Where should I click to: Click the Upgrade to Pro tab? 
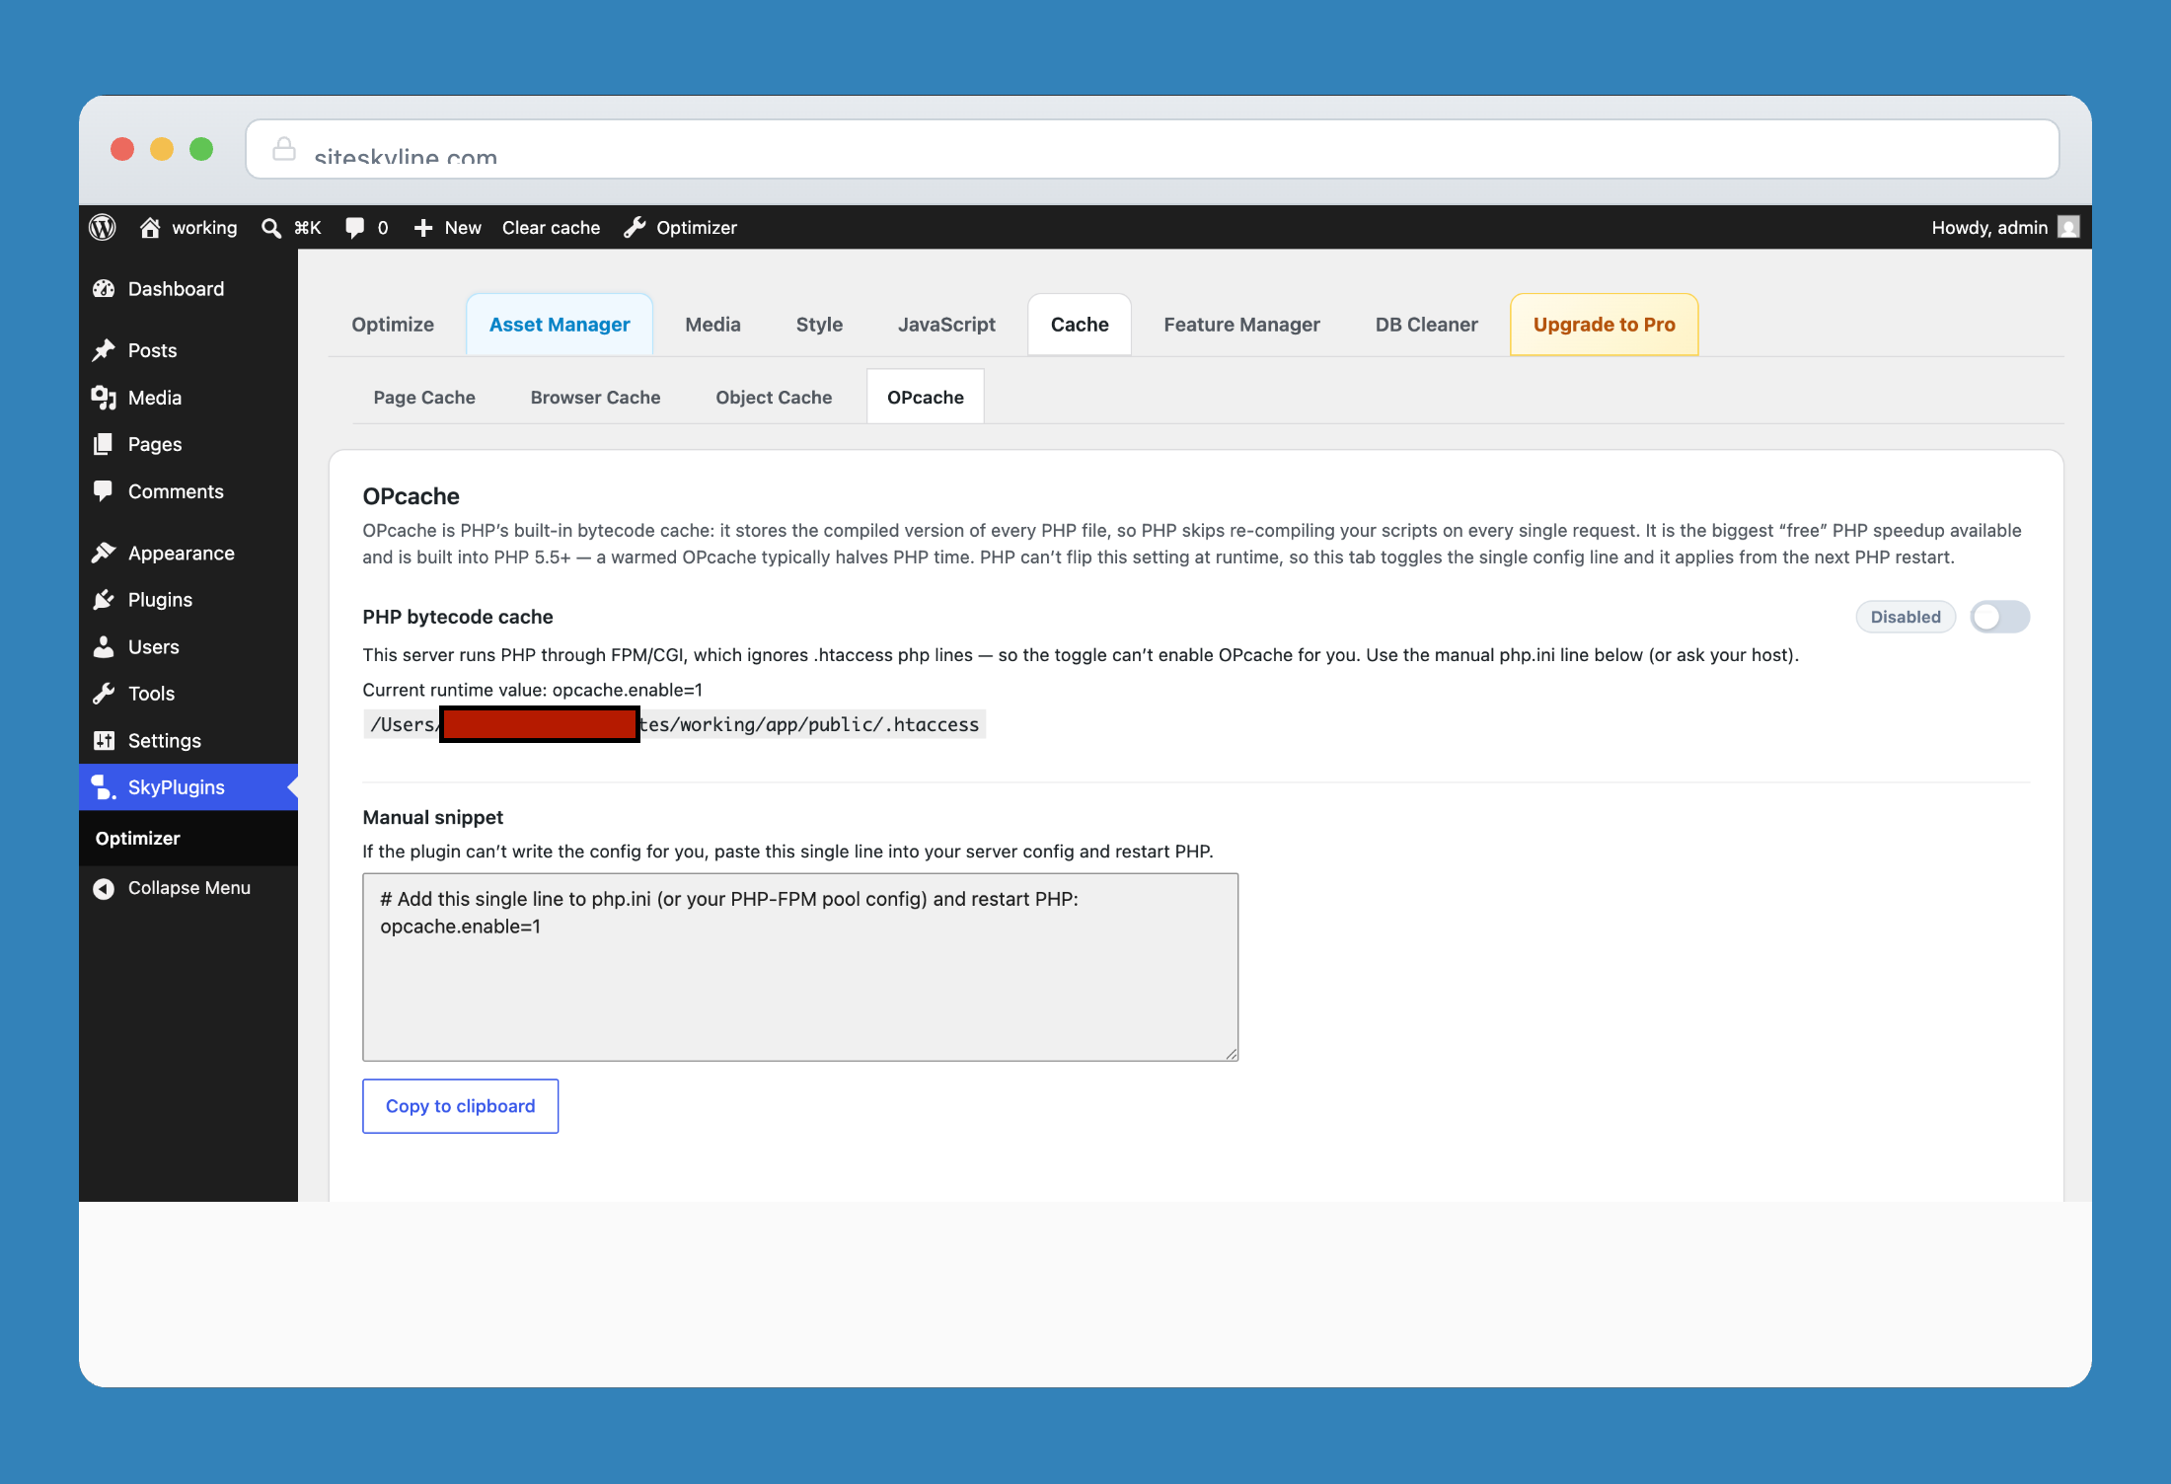click(x=1605, y=325)
